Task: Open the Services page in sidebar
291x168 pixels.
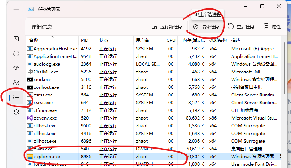Action: click(x=16, y=112)
